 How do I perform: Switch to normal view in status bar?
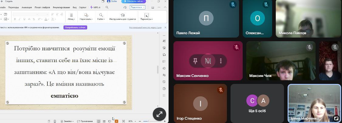(98, 121)
